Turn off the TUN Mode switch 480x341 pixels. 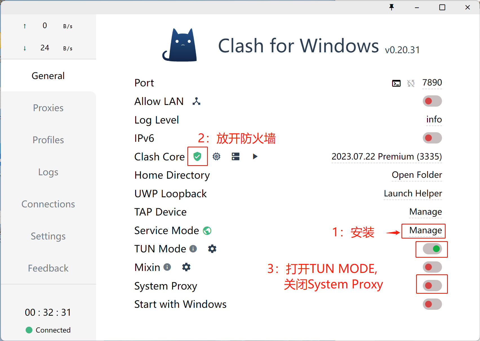point(432,249)
